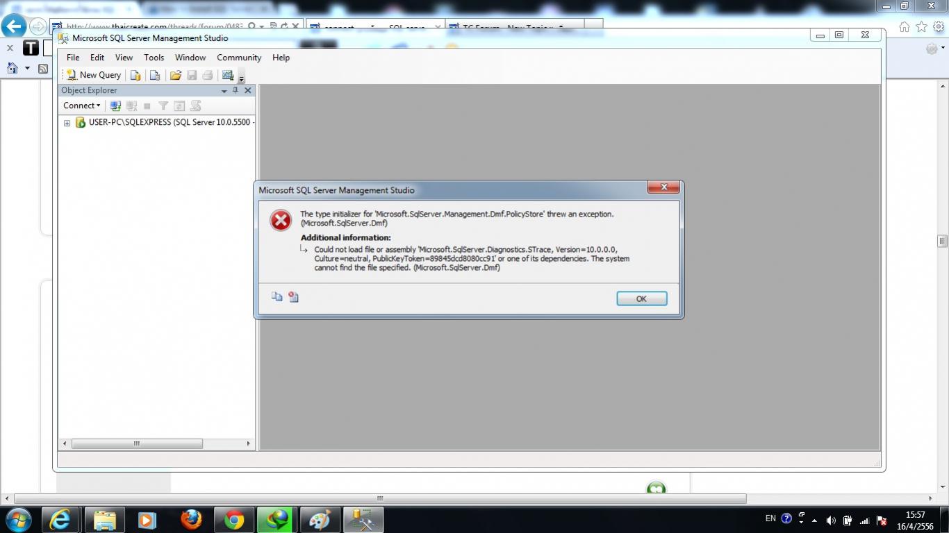Click the New Query toolbar button
The image size is (949, 533).
(94, 75)
